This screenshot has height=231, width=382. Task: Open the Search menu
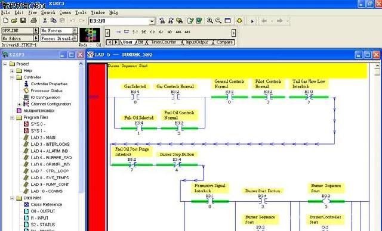[48, 13]
